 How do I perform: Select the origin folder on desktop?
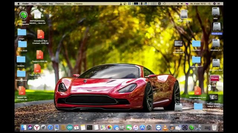(x=22, y=32)
